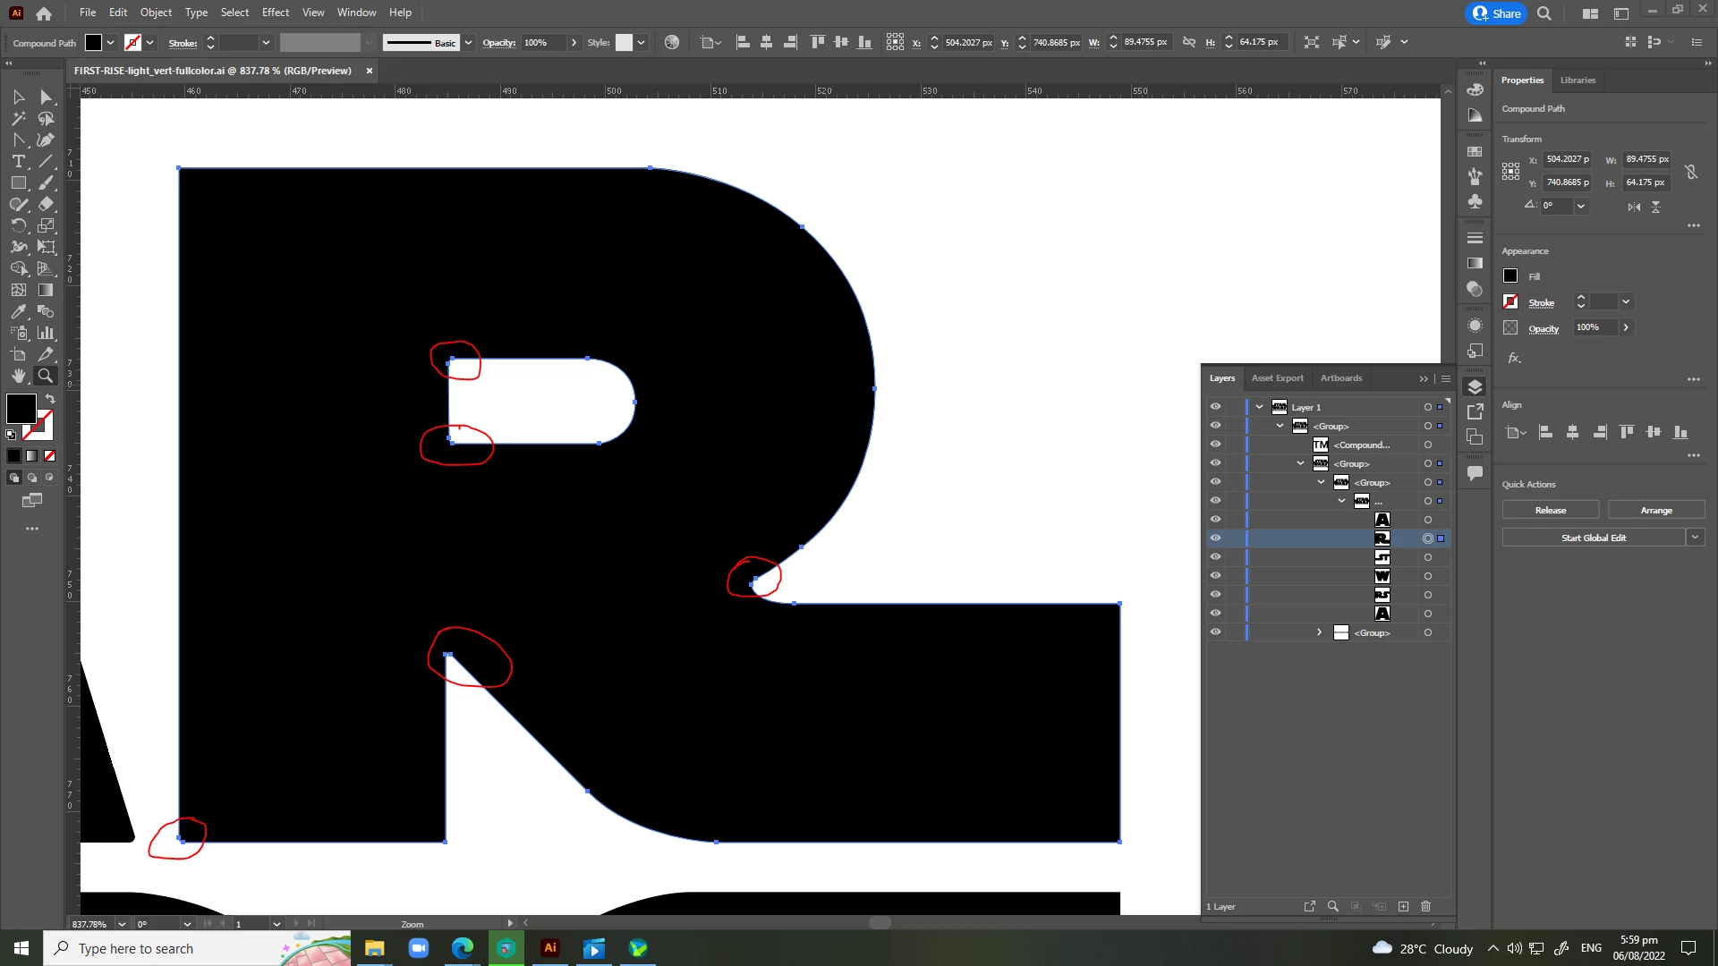Click the Gradient tool
This screenshot has width=1718, height=966.
point(46,291)
